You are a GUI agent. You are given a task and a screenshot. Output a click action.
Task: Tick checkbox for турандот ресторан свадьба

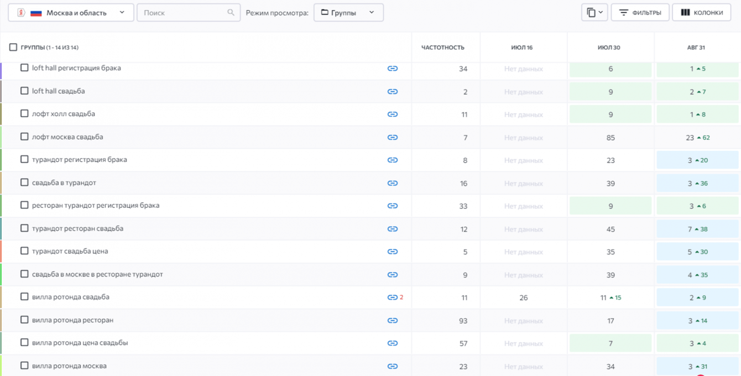[x=24, y=228]
